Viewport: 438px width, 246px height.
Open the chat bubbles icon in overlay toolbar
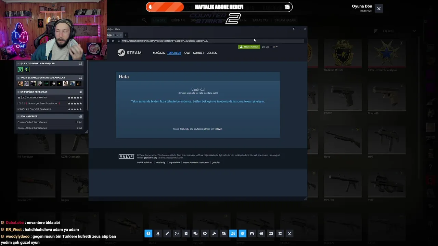[195, 233]
